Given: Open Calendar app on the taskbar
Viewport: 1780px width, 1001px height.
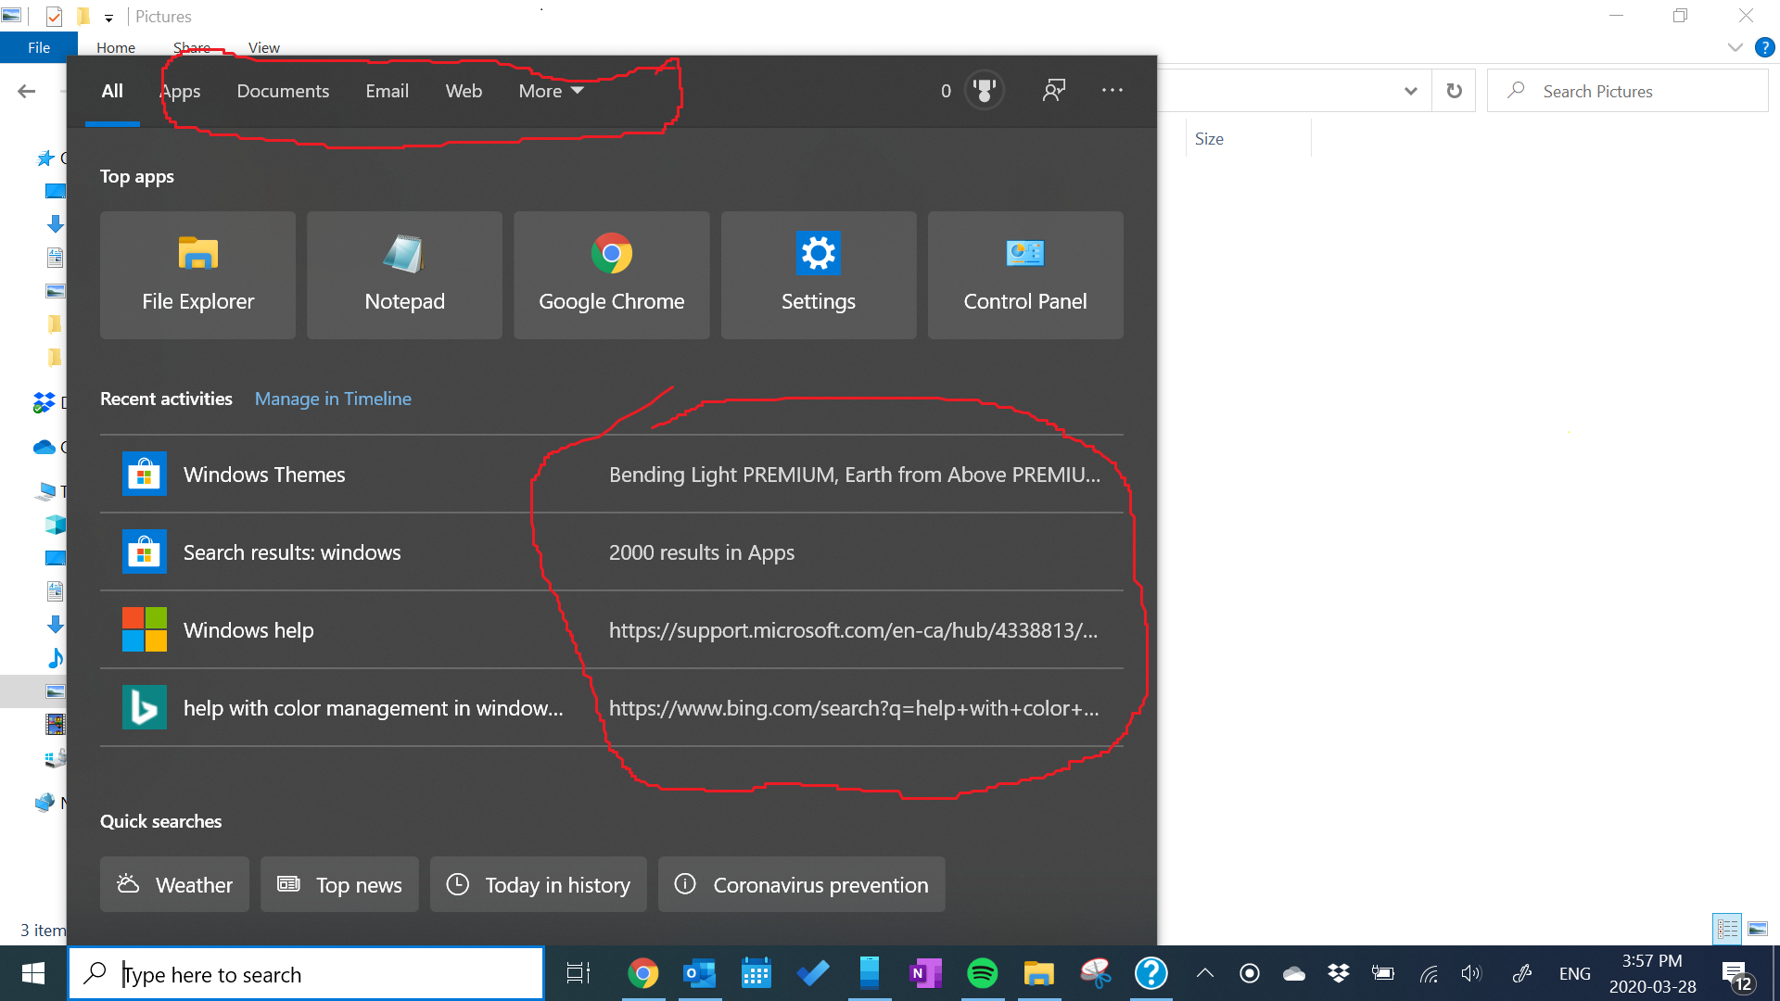Looking at the screenshot, I should [x=756, y=973].
